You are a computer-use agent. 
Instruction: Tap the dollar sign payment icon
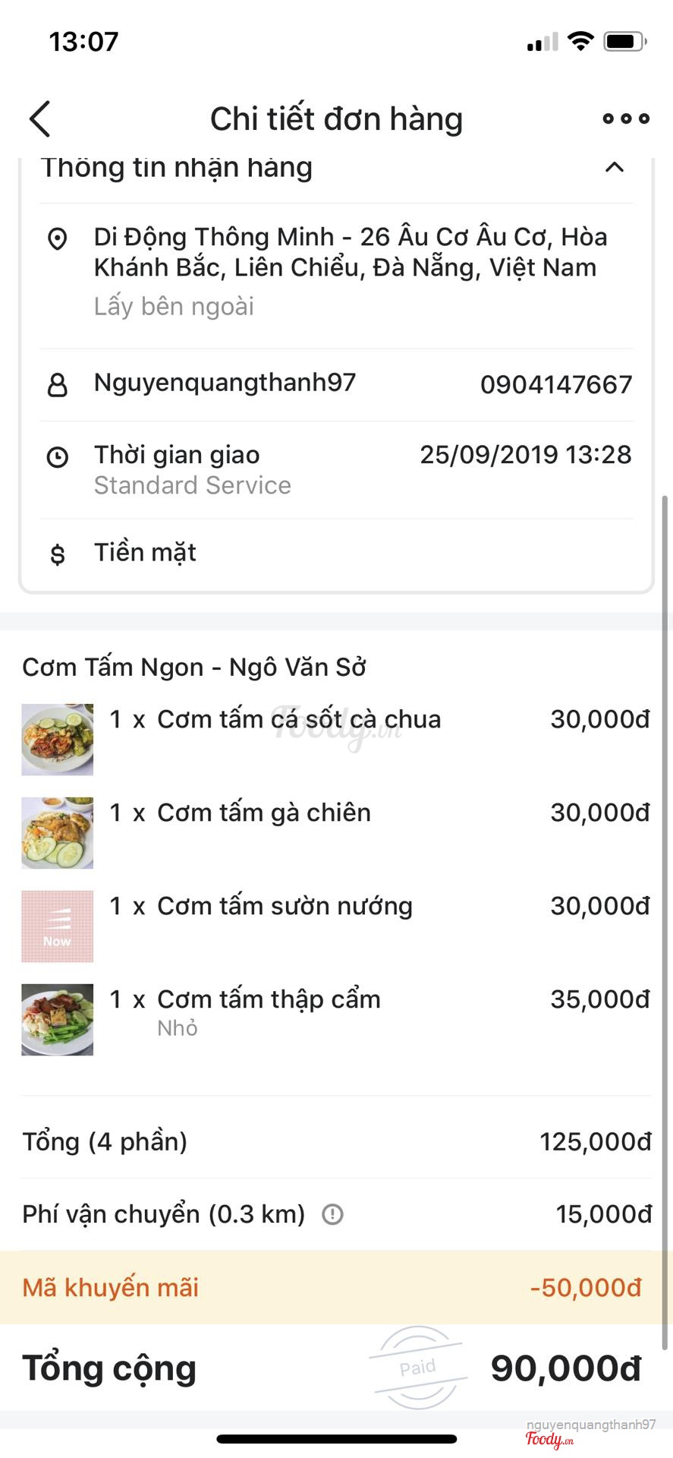pos(58,554)
